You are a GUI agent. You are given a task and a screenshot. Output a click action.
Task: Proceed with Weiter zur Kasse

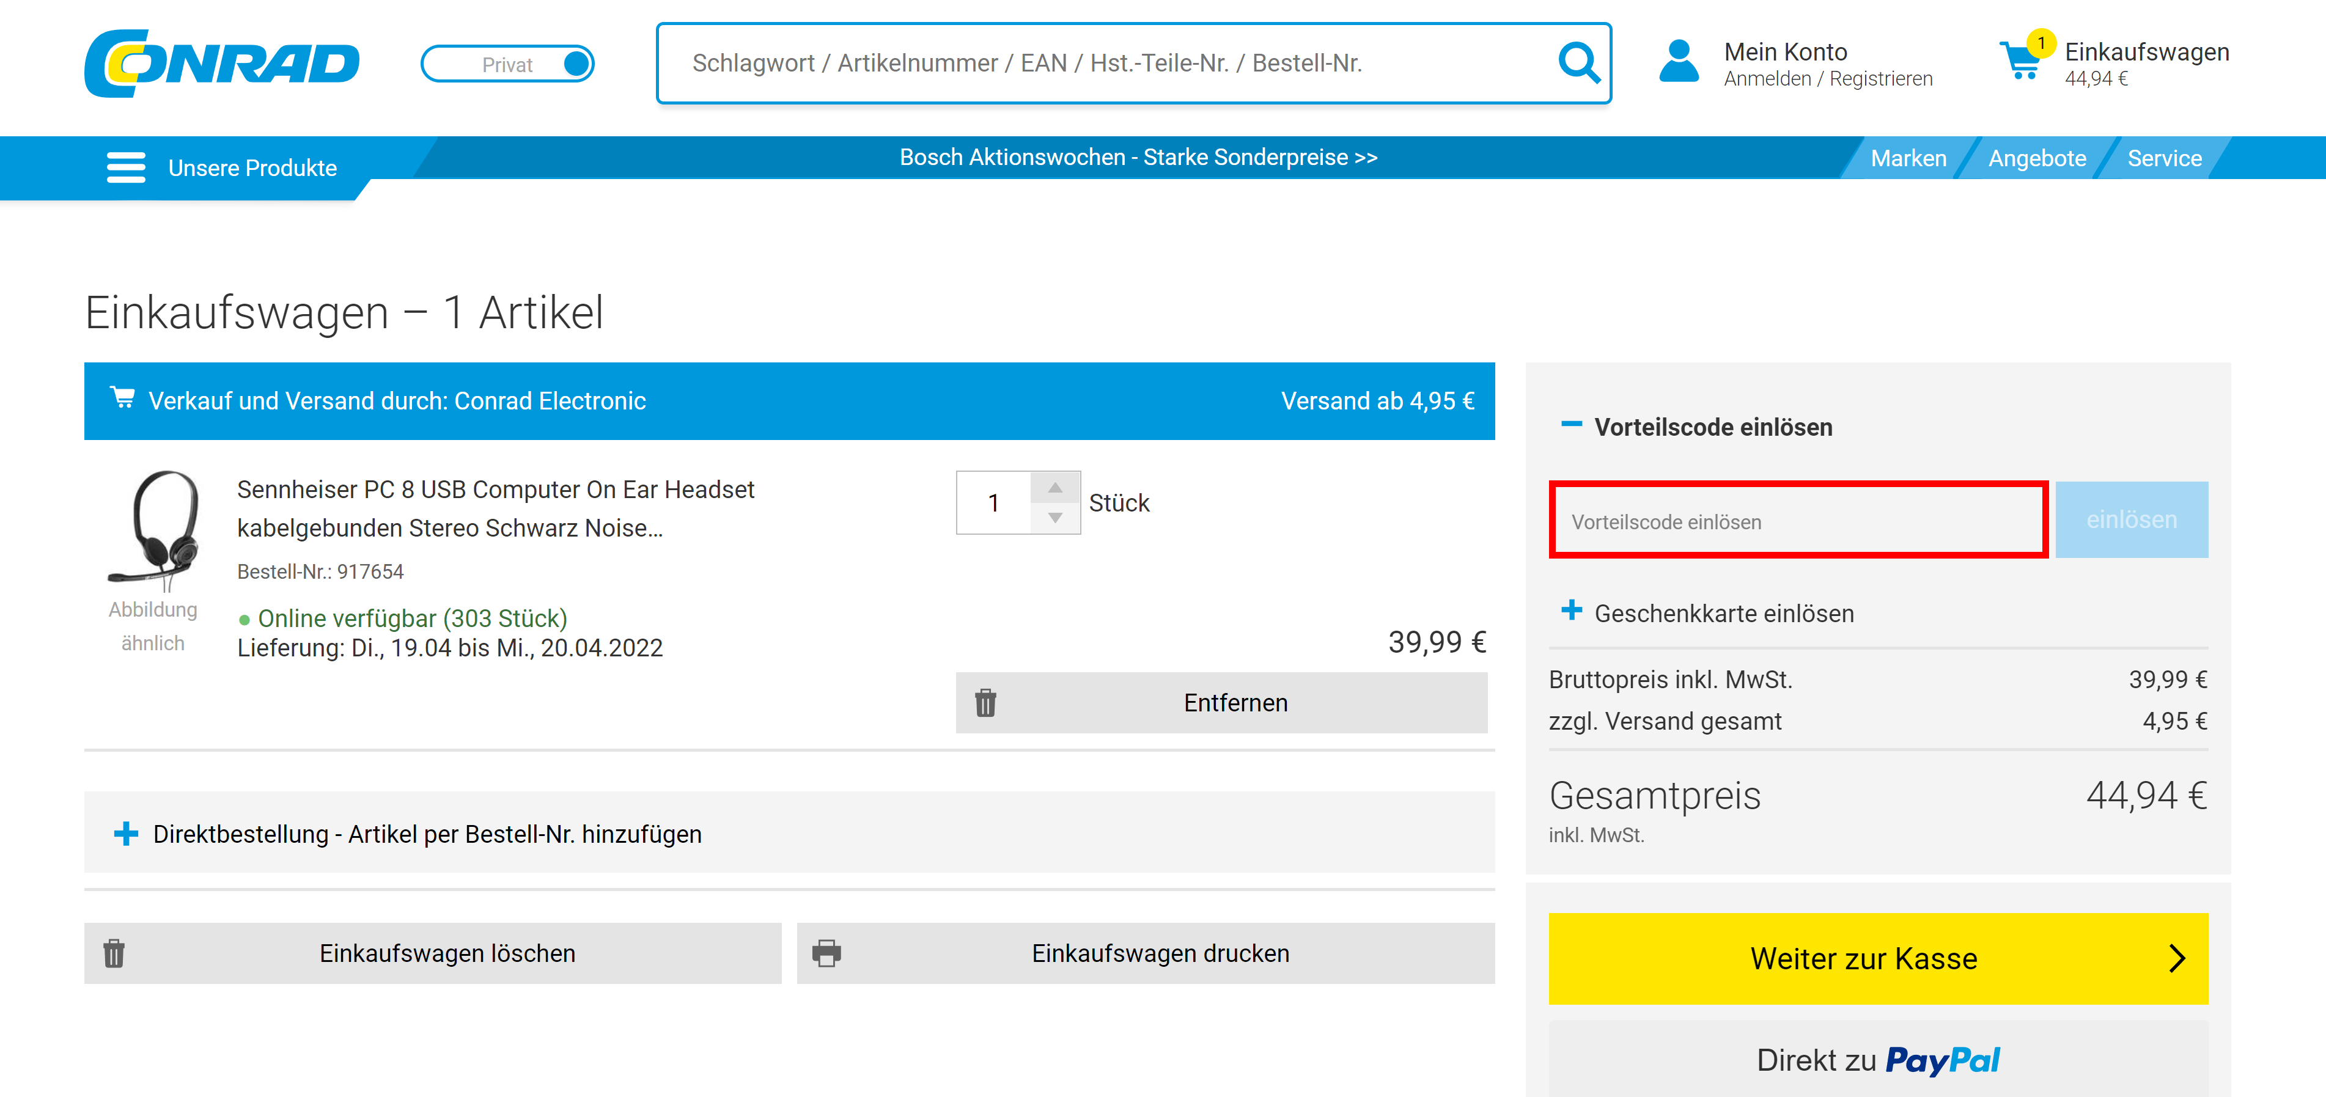1877,958
